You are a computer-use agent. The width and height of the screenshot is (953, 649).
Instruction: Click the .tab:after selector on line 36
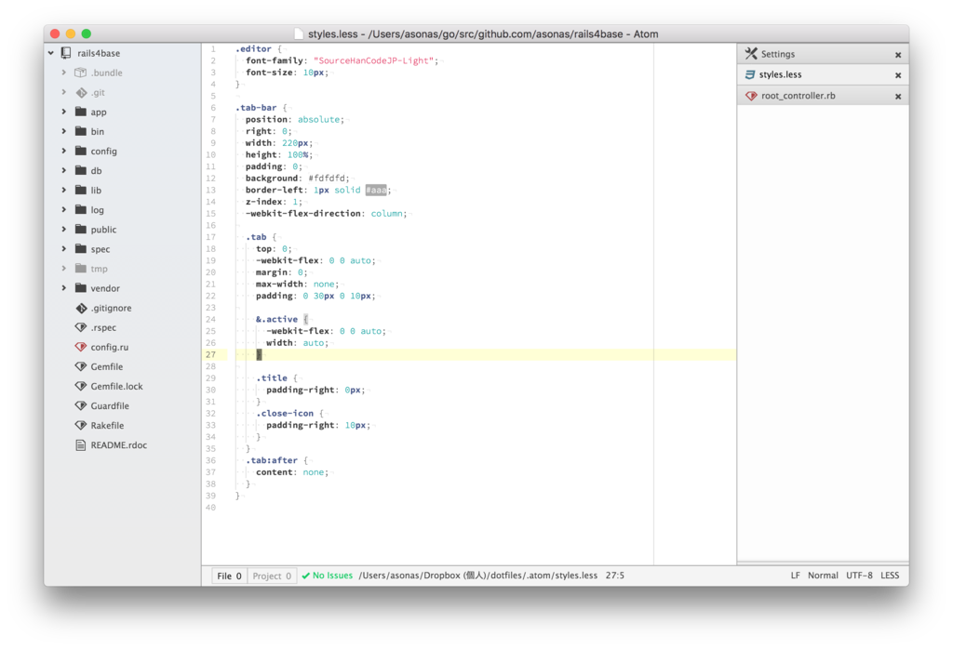(272, 460)
